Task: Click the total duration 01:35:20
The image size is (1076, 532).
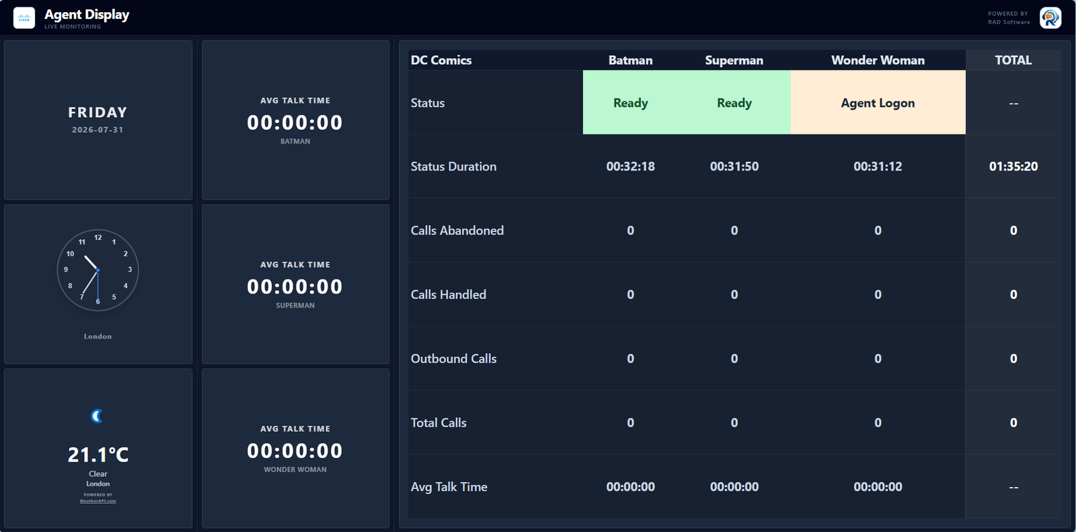Action: tap(1013, 167)
